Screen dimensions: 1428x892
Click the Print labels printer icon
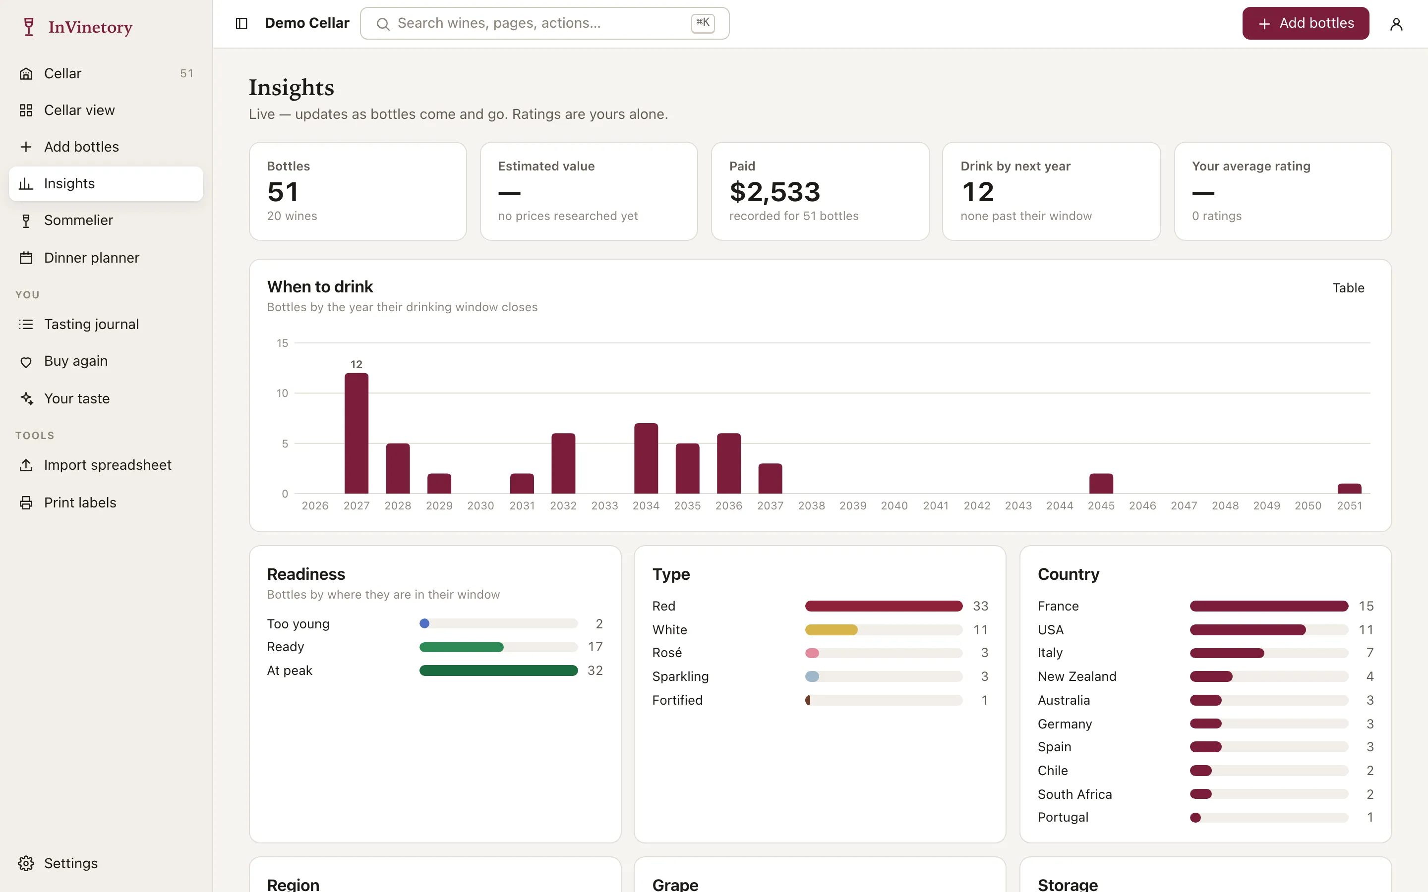pos(26,502)
